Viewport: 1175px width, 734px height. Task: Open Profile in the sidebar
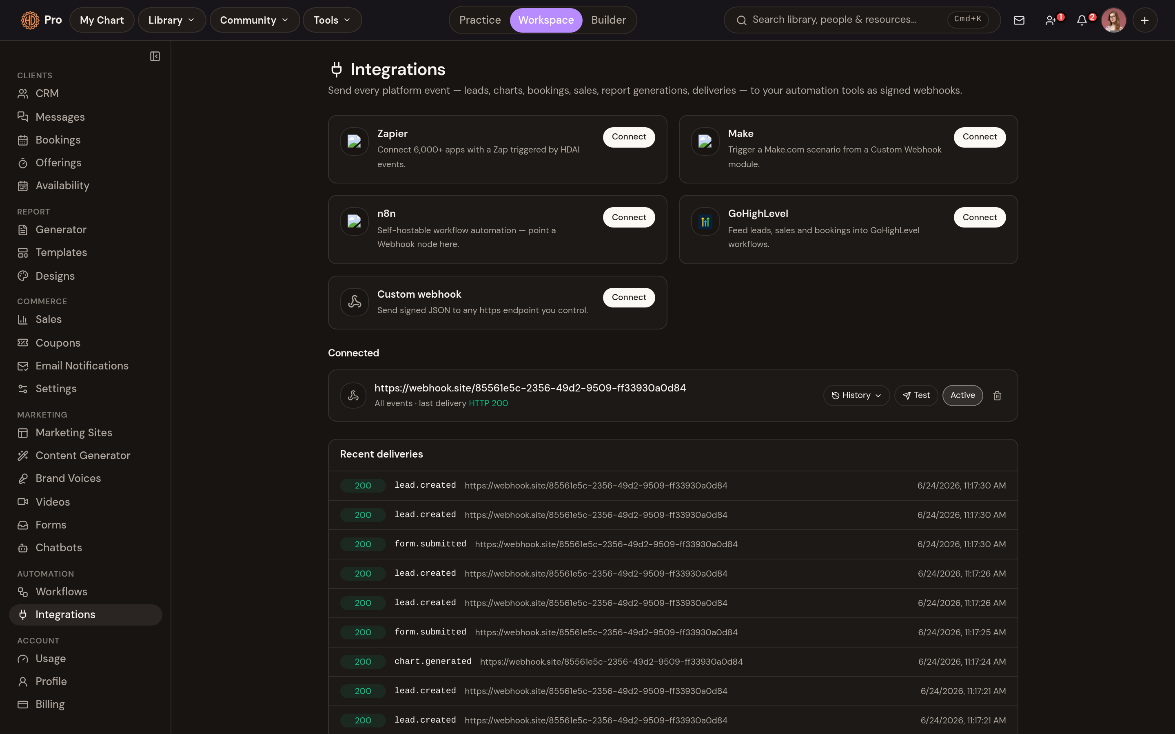coord(85,681)
